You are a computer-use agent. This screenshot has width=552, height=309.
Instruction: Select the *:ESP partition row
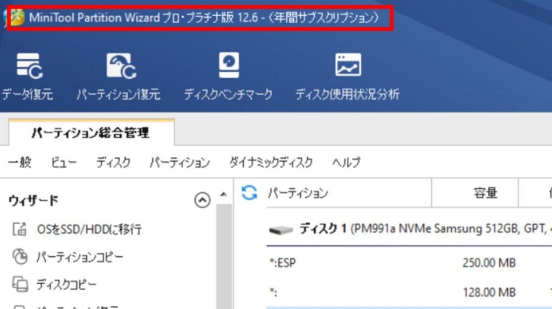(409, 263)
